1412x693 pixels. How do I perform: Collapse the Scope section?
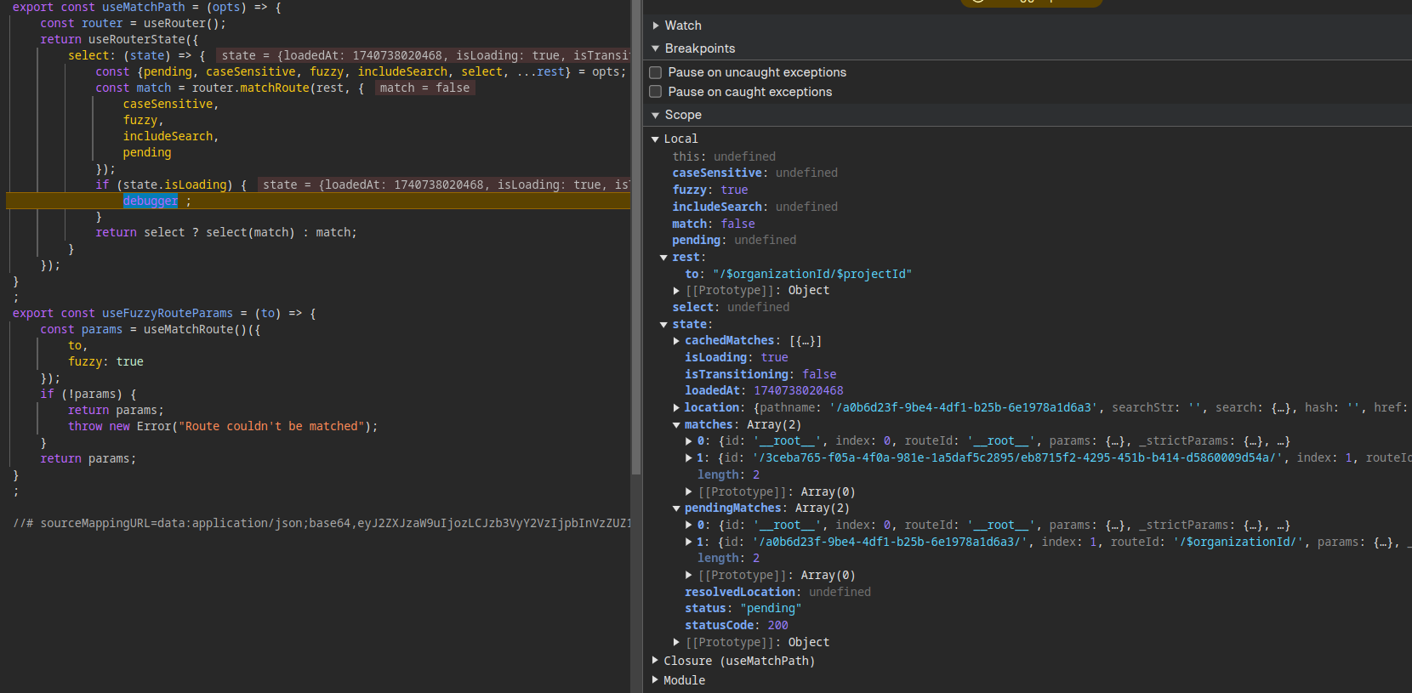(656, 115)
